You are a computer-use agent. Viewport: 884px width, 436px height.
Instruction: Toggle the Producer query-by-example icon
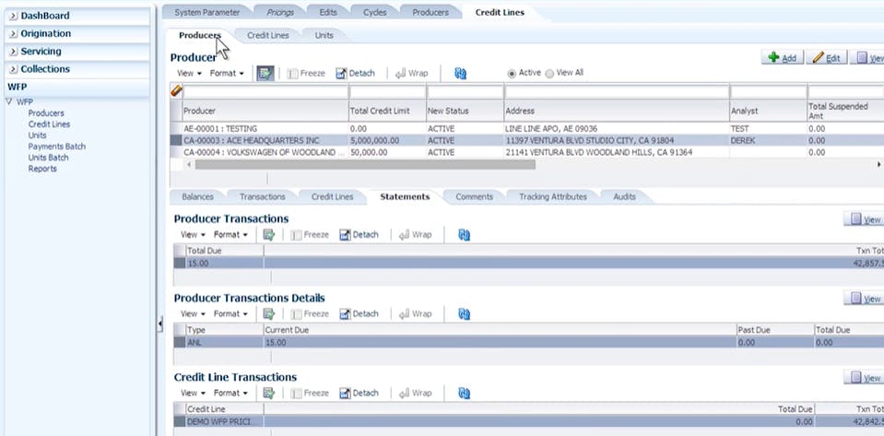point(265,73)
